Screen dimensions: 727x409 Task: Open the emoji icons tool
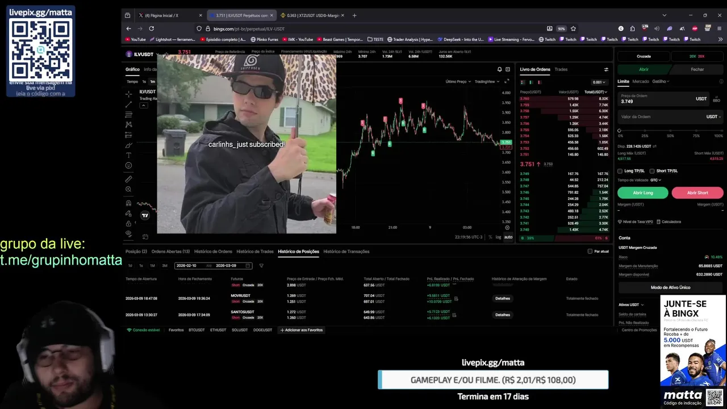[x=129, y=165]
